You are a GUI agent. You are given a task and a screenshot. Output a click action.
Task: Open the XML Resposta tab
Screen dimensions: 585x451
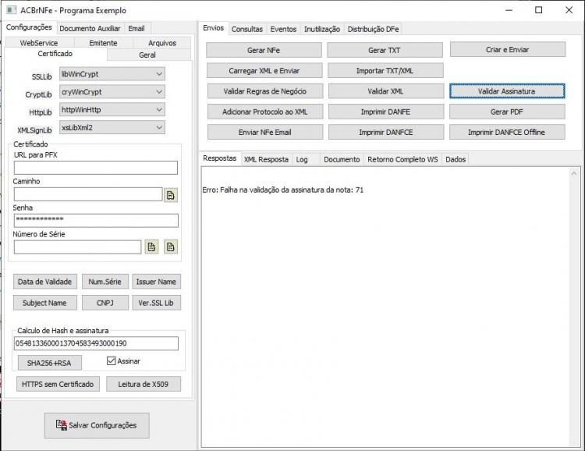pos(266,159)
